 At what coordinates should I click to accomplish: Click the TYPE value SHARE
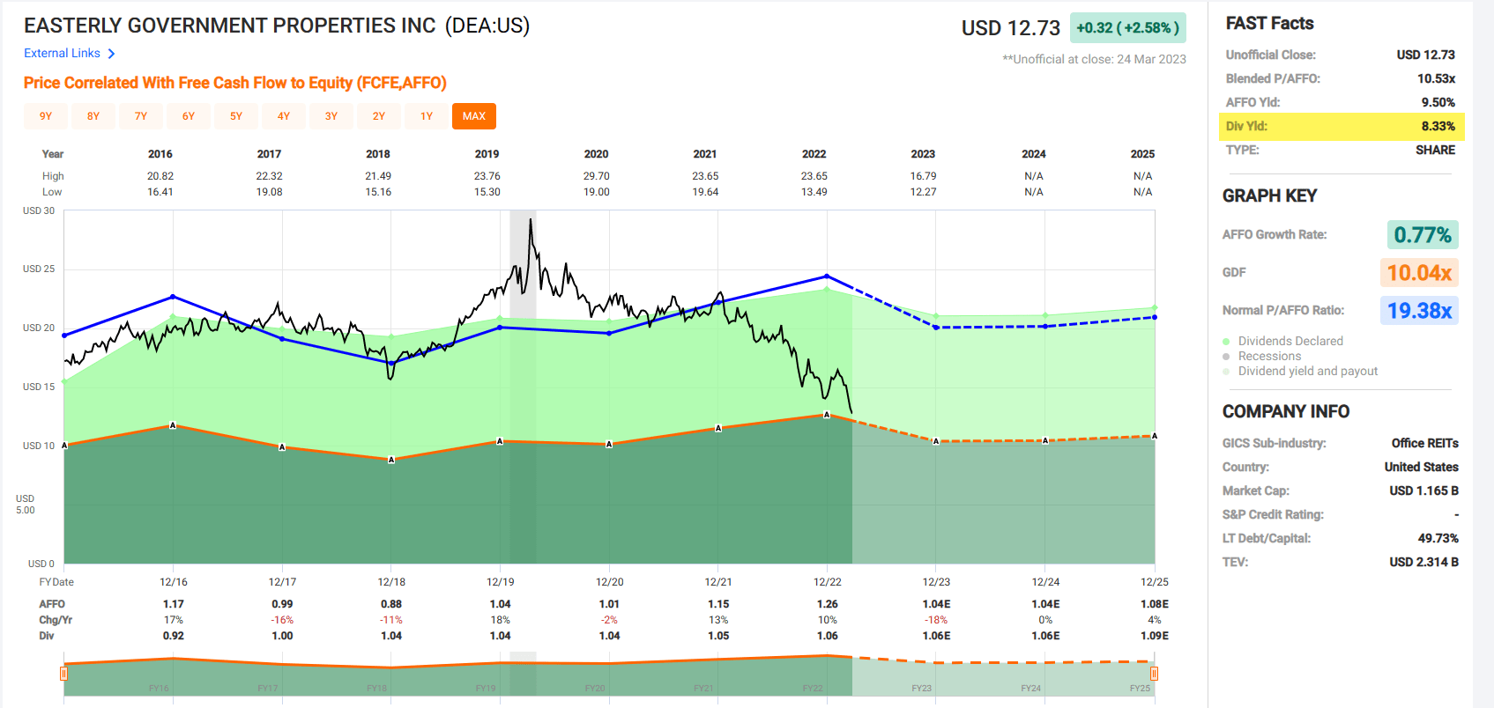(x=1435, y=150)
